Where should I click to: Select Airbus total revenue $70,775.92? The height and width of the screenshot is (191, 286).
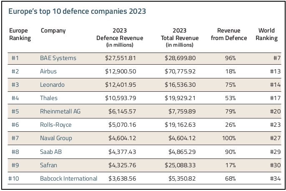point(180,71)
